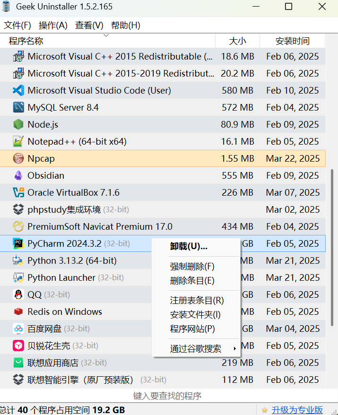Click the 580 MB size cell
Image resolution: width=338 pixels, height=415 pixels.
click(x=237, y=91)
